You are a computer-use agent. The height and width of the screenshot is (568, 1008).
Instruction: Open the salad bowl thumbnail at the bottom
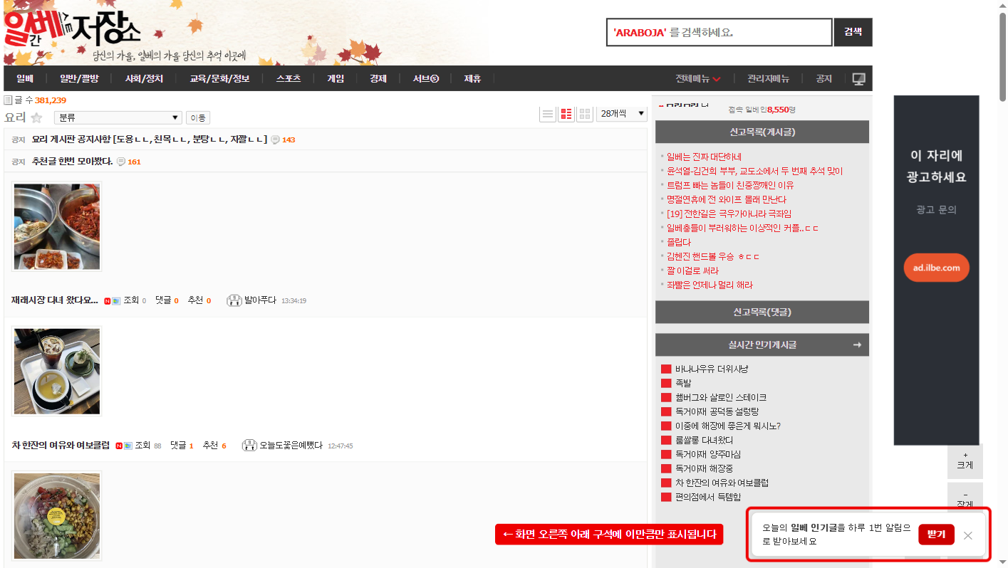57,516
